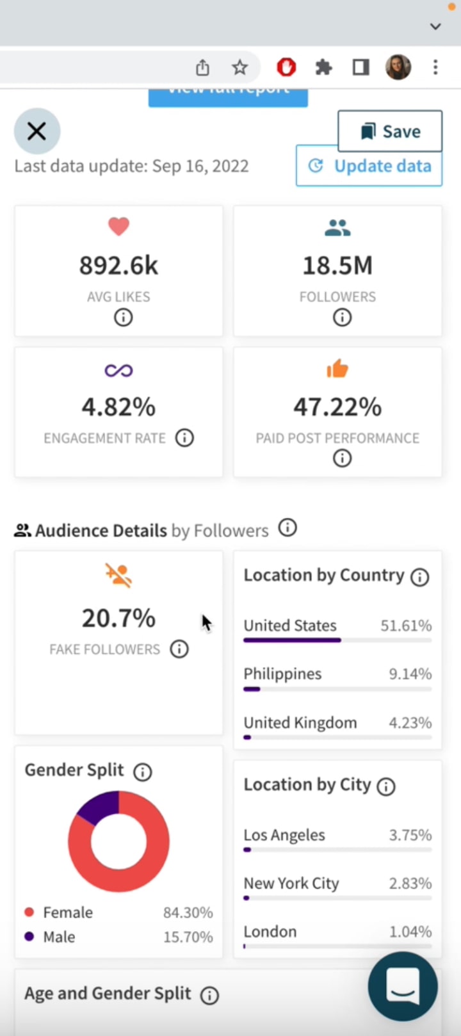Screen dimensions: 461x1036
Task: Close the influencer report panel
Action: [37, 131]
